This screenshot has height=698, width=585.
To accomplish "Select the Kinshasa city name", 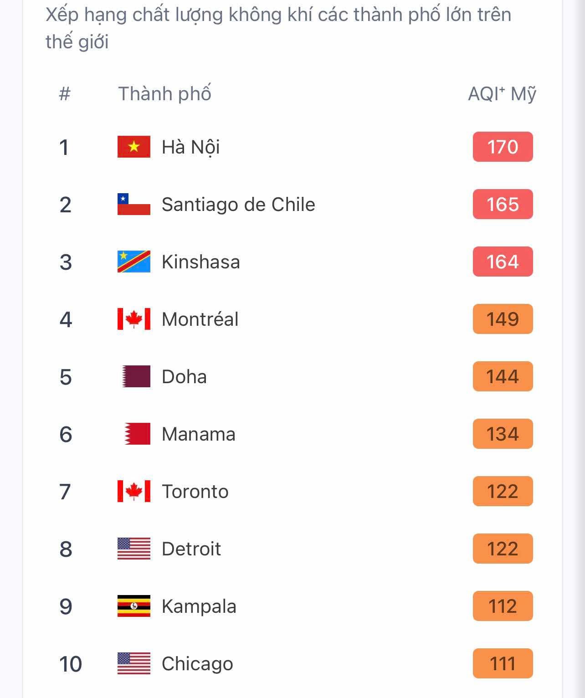I will [200, 262].
